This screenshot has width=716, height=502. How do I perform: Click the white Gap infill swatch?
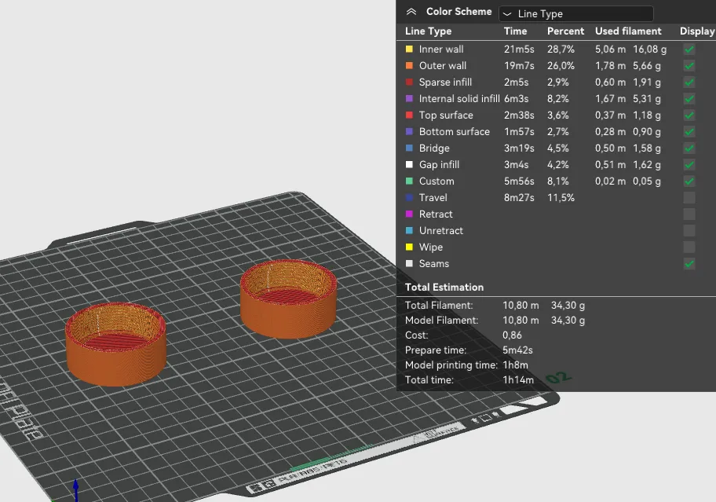coord(409,164)
